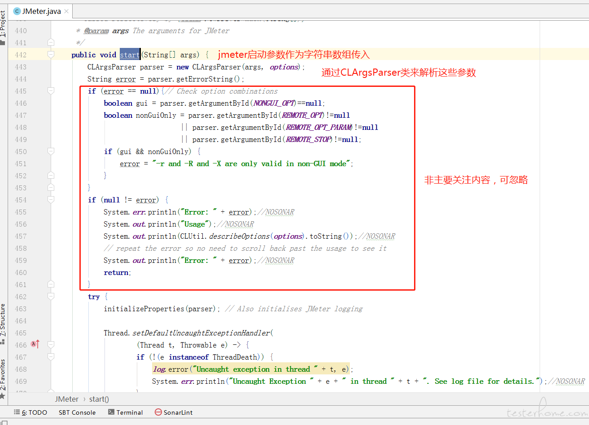Click the 'REMOTE_OPT_PARAM' constant
Image resolution: width=589 pixels, height=425 pixels.
pyautogui.click(x=319, y=127)
